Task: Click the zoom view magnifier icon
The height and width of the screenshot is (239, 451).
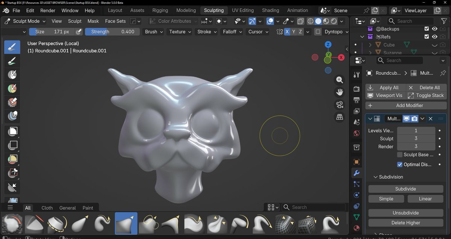Action: [x=340, y=80]
